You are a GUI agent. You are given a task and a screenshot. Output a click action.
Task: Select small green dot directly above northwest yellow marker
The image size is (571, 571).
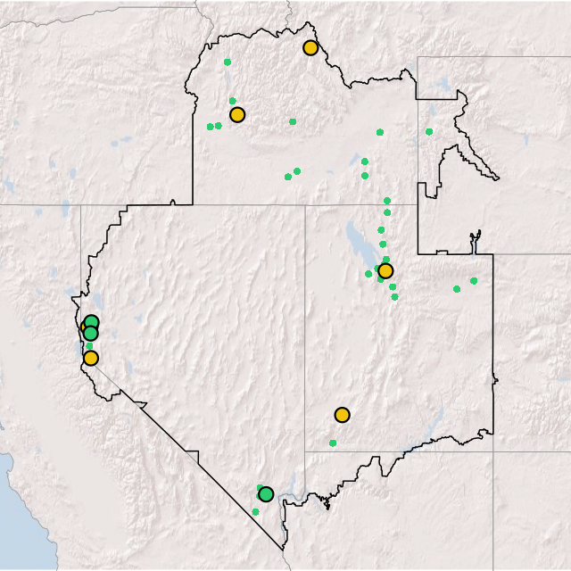pyautogui.click(x=233, y=101)
